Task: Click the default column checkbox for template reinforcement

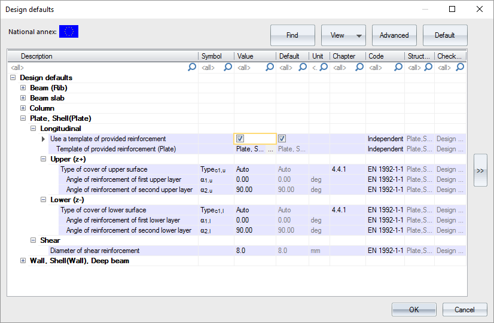Action: click(282, 139)
